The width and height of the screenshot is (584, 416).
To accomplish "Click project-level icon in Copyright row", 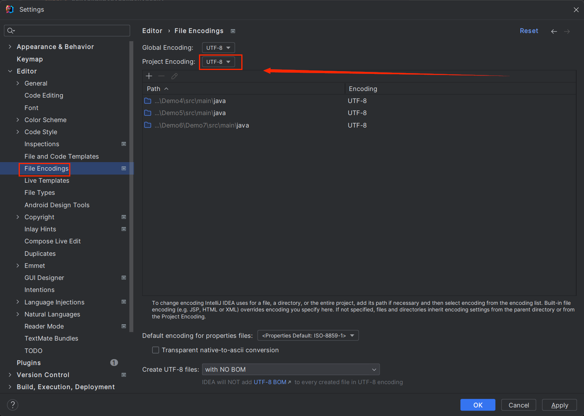I will tap(124, 217).
